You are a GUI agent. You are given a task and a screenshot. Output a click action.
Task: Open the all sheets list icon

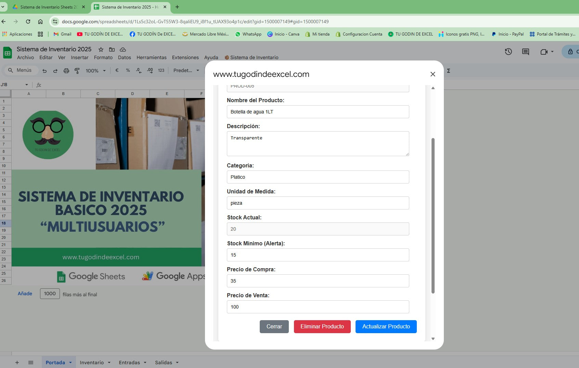coord(31,363)
